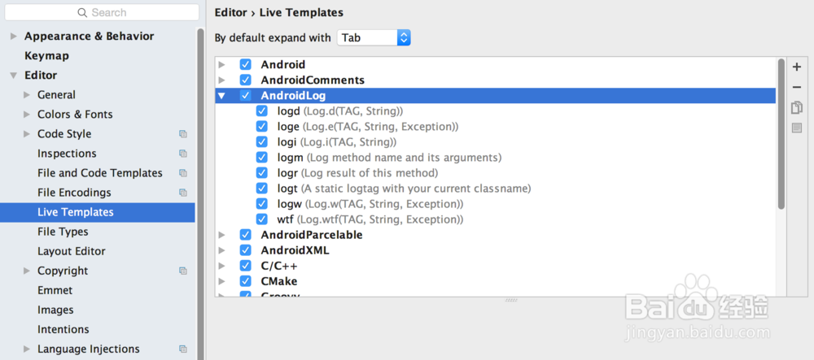This screenshot has width=814, height=360.
Task: Click the template list vertical scrollbar
Action: tap(781, 134)
